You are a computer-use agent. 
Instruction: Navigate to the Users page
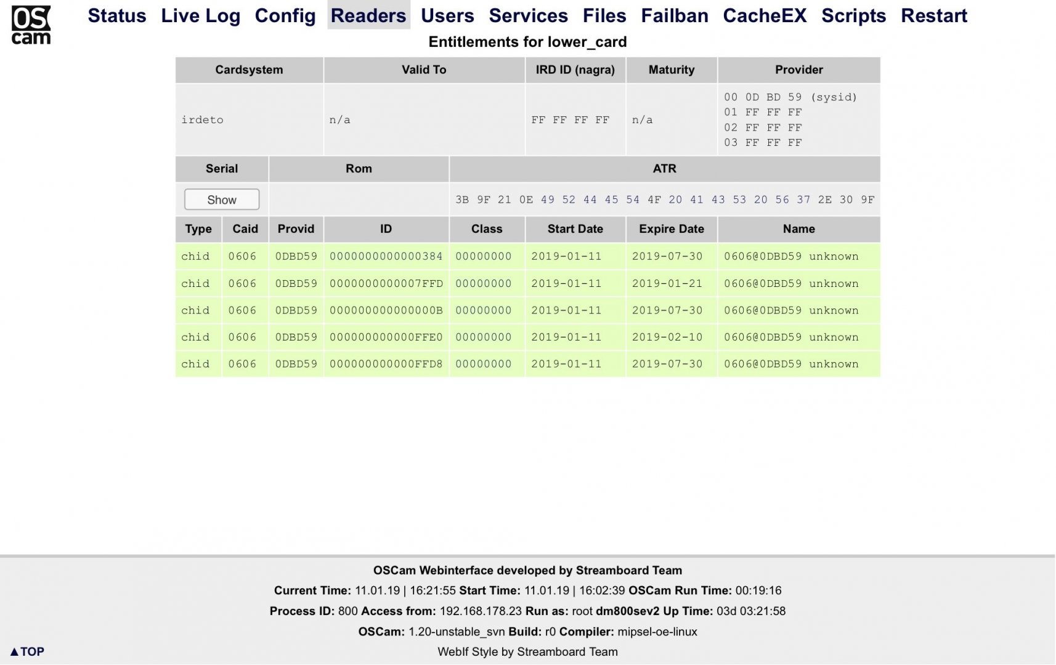[x=447, y=15]
